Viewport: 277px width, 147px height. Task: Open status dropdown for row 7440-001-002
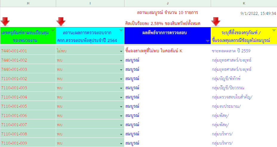click(x=121, y=60)
